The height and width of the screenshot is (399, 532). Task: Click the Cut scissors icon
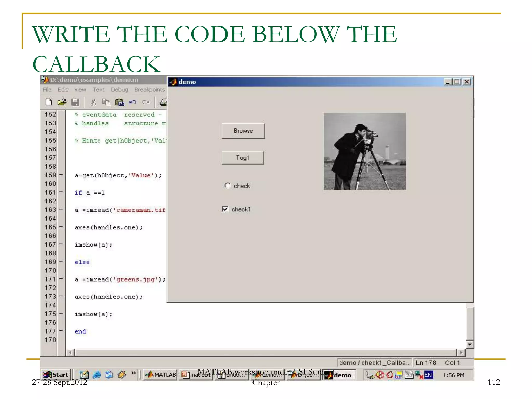coord(93,102)
